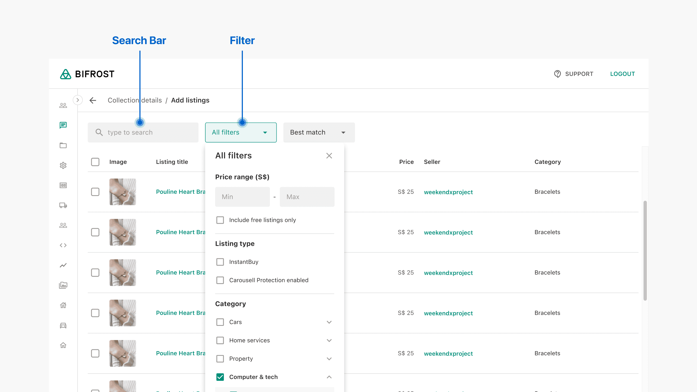Open the trend analytics chart icon

pos(63,265)
